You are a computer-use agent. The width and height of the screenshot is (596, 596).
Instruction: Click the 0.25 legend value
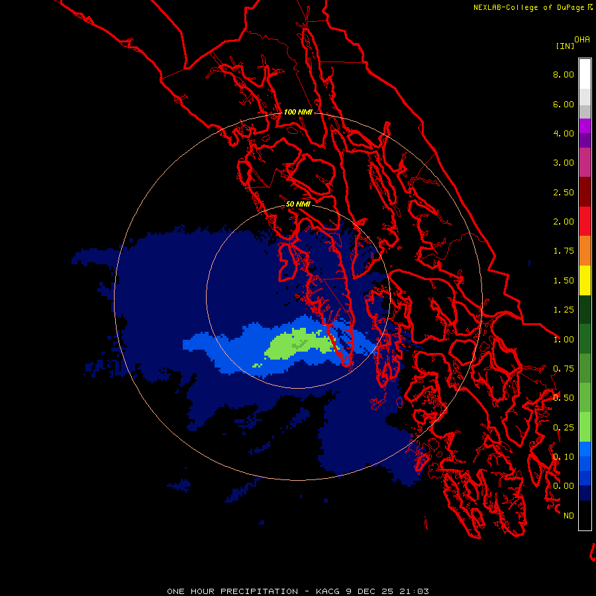564,428
